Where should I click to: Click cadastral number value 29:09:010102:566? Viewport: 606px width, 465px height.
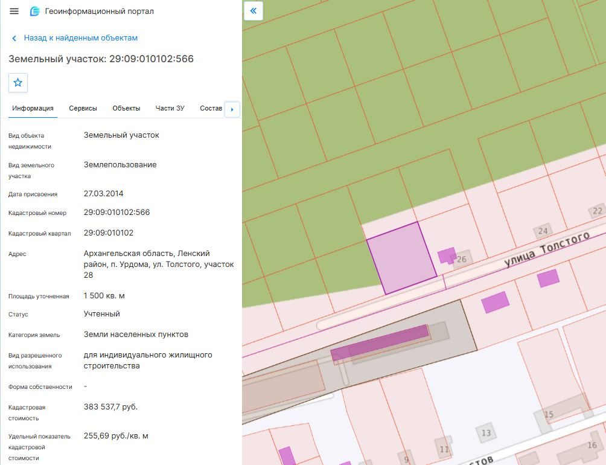pos(116,212)
